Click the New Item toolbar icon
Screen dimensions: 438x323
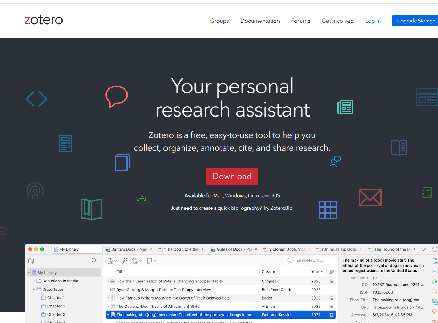tap(112, 261)
